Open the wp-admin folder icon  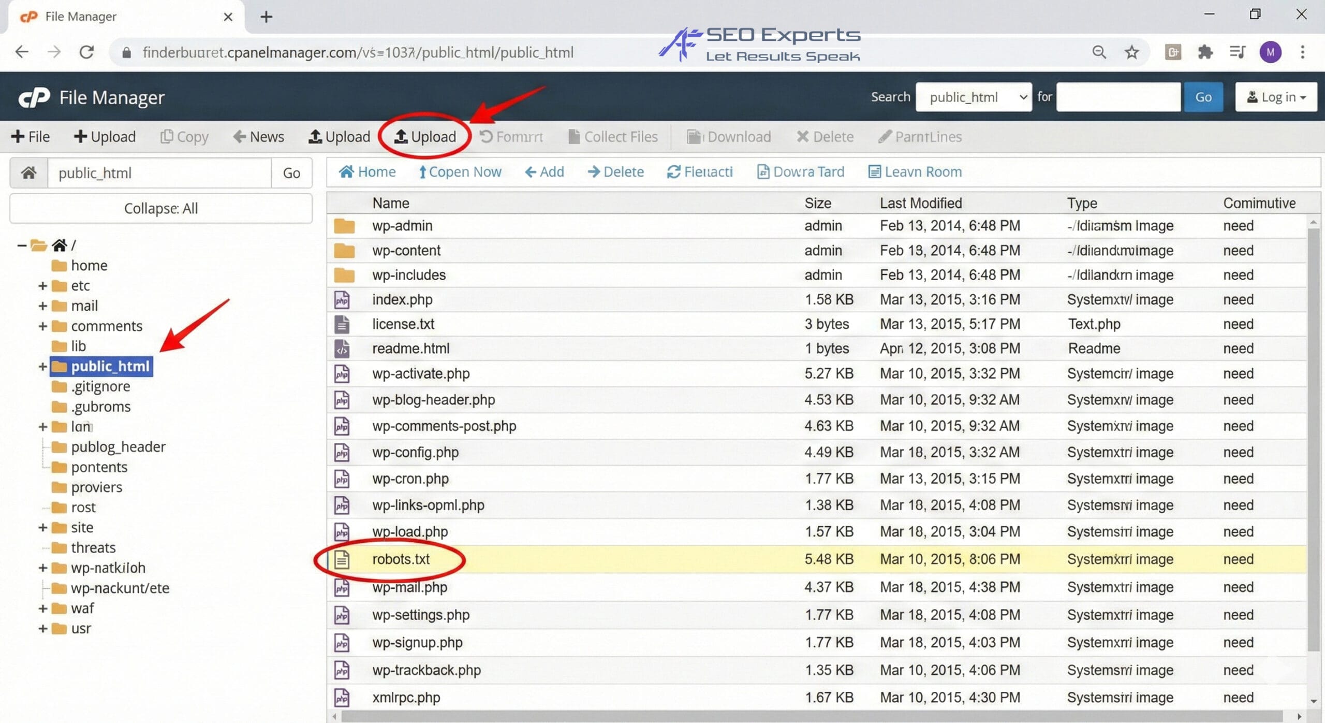pos(344,225)
